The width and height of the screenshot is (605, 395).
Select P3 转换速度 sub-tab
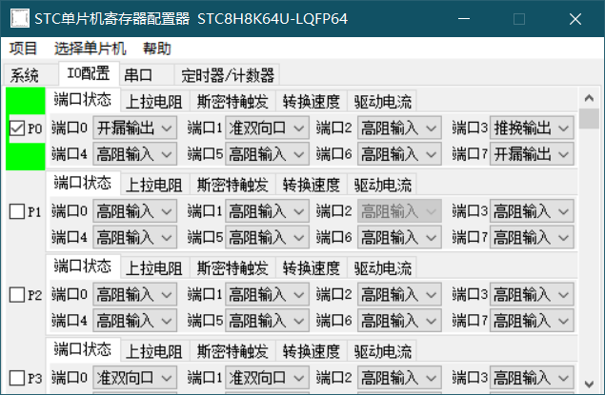[x=312, y=351]
